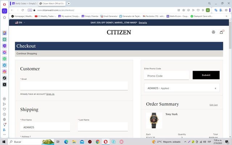Click the Sign In link

pos(50,94)
